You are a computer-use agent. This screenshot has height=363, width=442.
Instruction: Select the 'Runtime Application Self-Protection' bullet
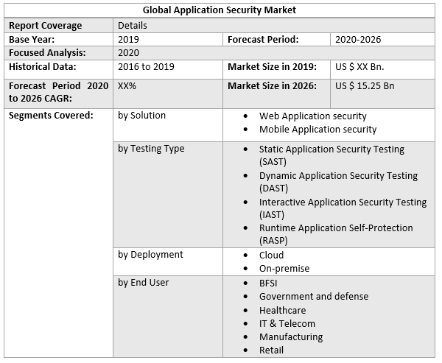pyautogui.click(x=335, y=228)
